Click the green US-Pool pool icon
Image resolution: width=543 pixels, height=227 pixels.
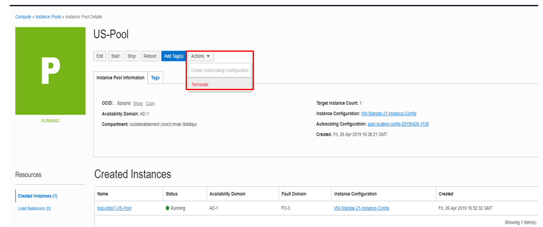pyautogui.click(x=50, y=71)
